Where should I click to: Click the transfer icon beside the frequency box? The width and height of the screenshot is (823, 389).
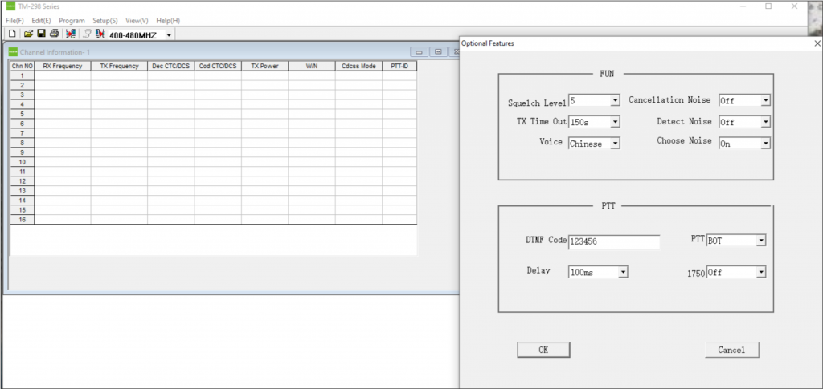pos(100,34)
